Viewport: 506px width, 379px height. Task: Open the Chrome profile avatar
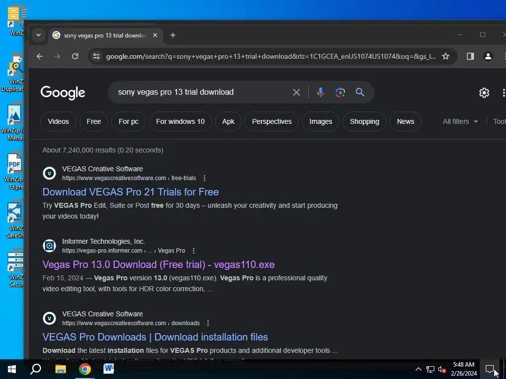point(488,56)
